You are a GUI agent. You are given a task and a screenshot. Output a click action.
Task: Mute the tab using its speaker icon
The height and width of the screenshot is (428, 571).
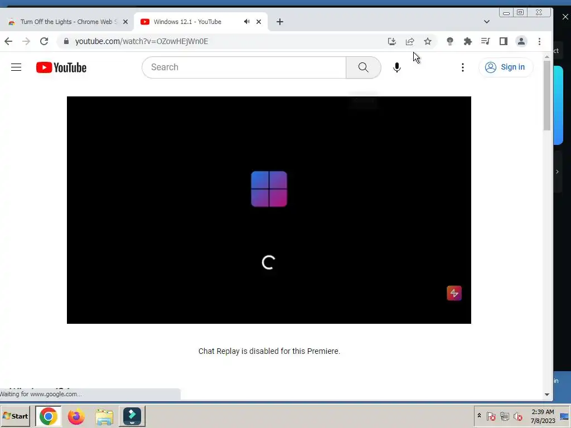(246, 22)
